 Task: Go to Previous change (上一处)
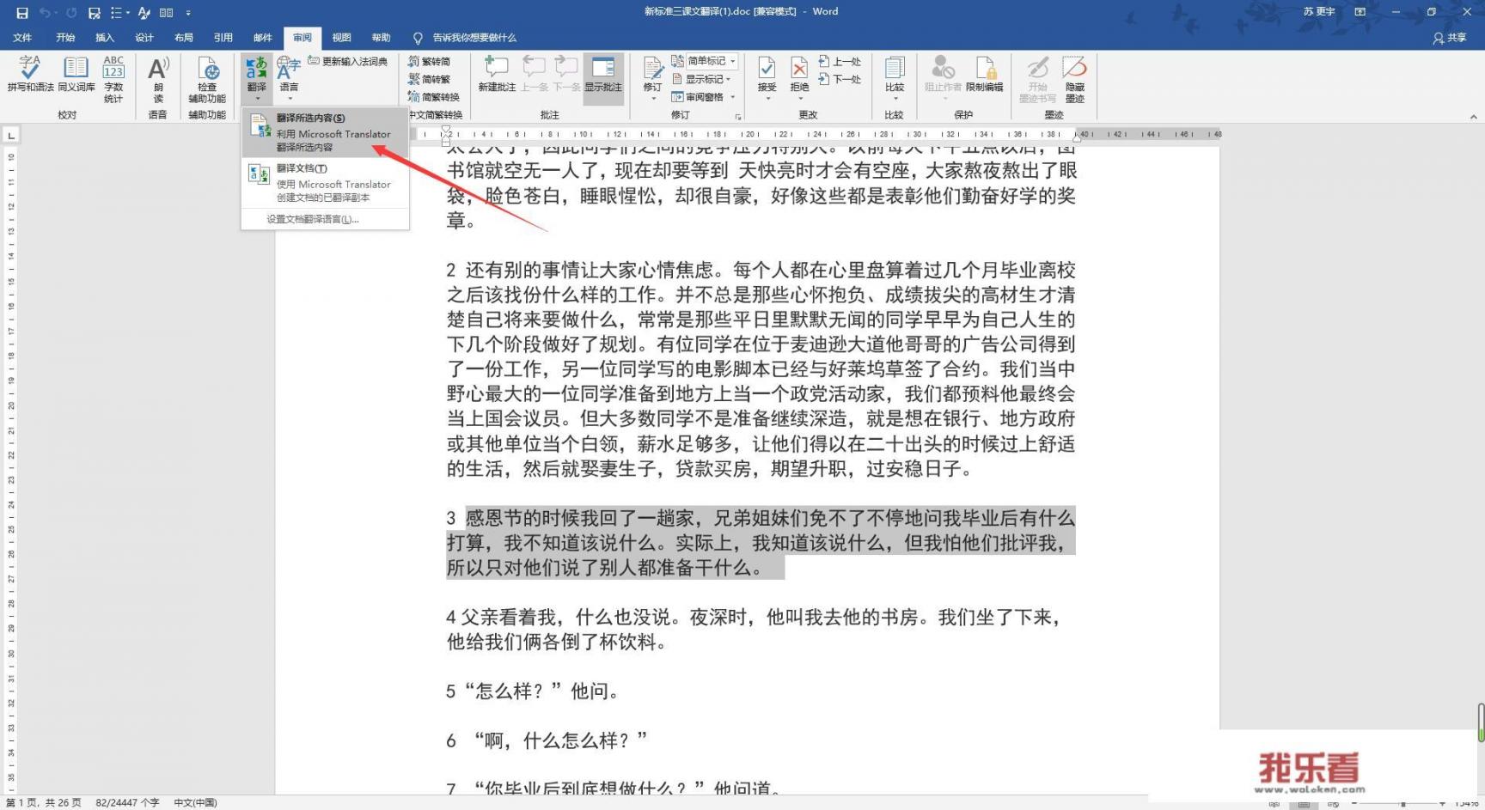pos(840,61)
